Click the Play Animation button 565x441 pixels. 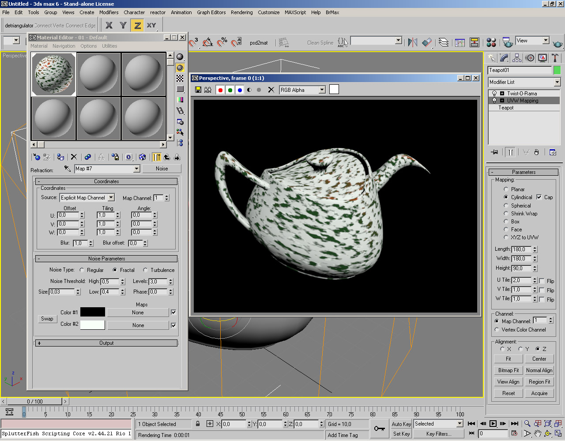pyautogui.click(x=493, y=424)
